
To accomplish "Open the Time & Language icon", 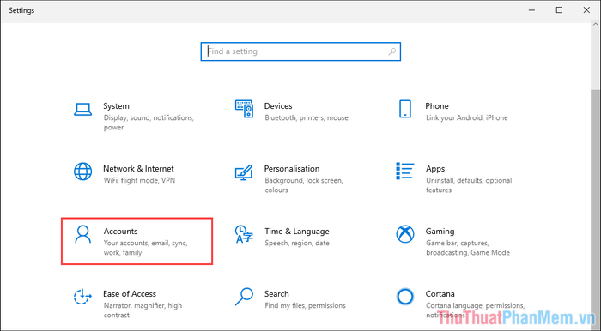I will coord(244,234).
